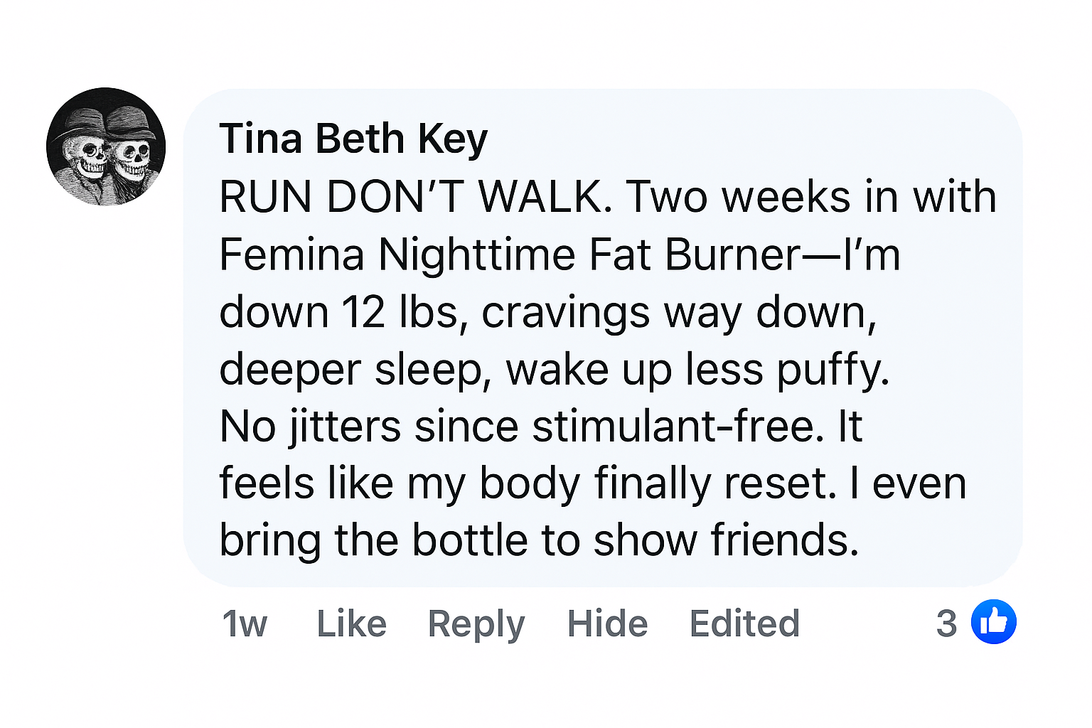Click "feels like my body finally reset"
Image resolution: width=1092 pixels, height=728 pixels.
[x=527, y=483]
